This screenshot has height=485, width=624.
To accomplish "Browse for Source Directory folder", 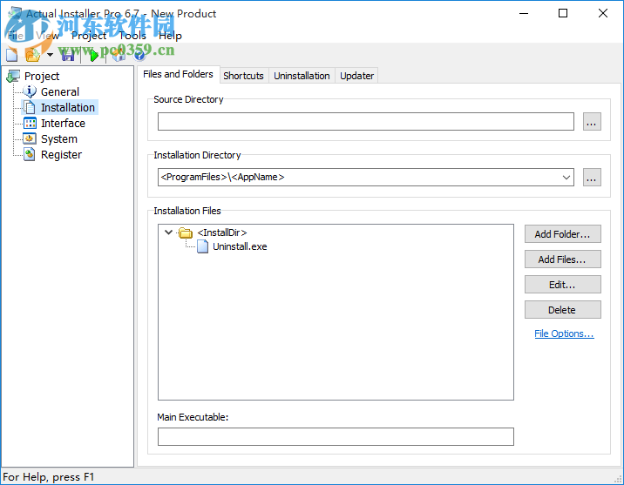I will pos(592,121).
